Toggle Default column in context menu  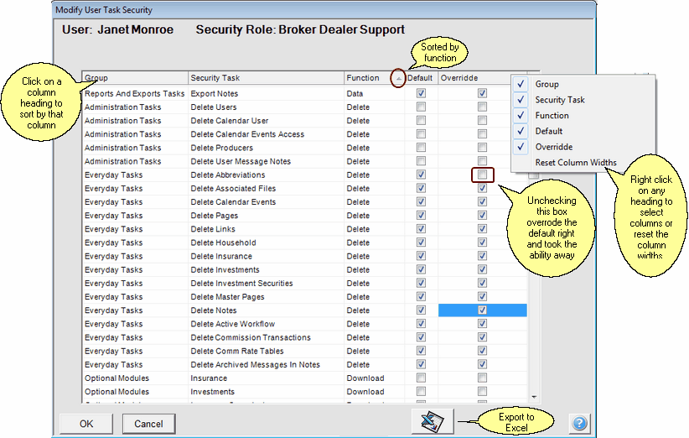click(x=583, y=131)
